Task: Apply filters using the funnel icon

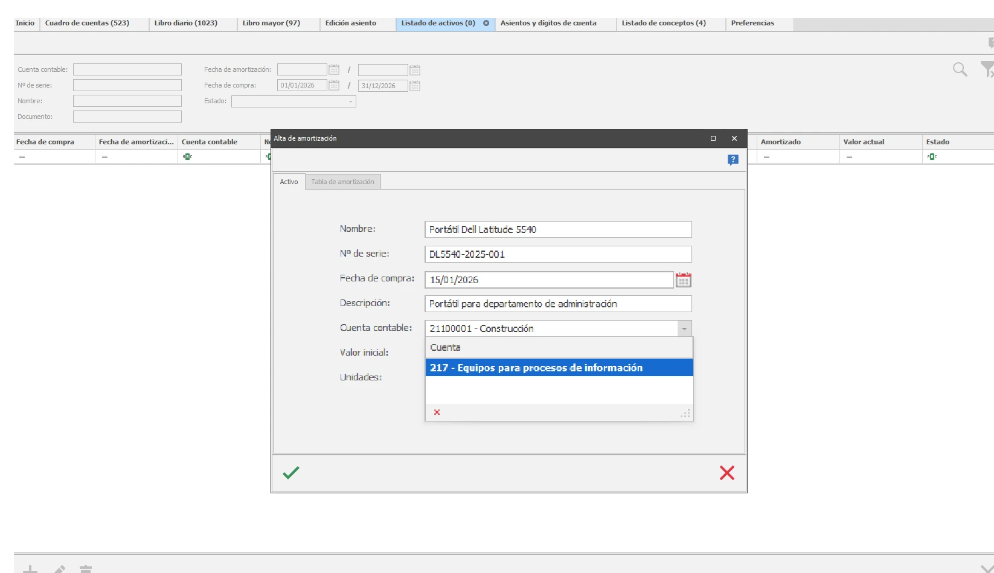Action: [x=989, y=69]
